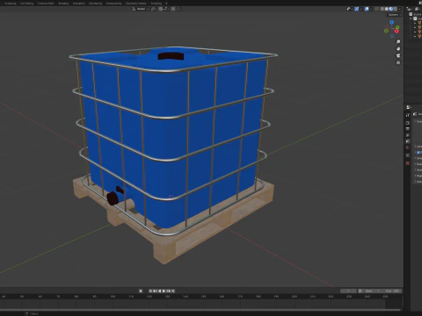
Task: Open Render properties tab
Action: [x=408, y=123]
